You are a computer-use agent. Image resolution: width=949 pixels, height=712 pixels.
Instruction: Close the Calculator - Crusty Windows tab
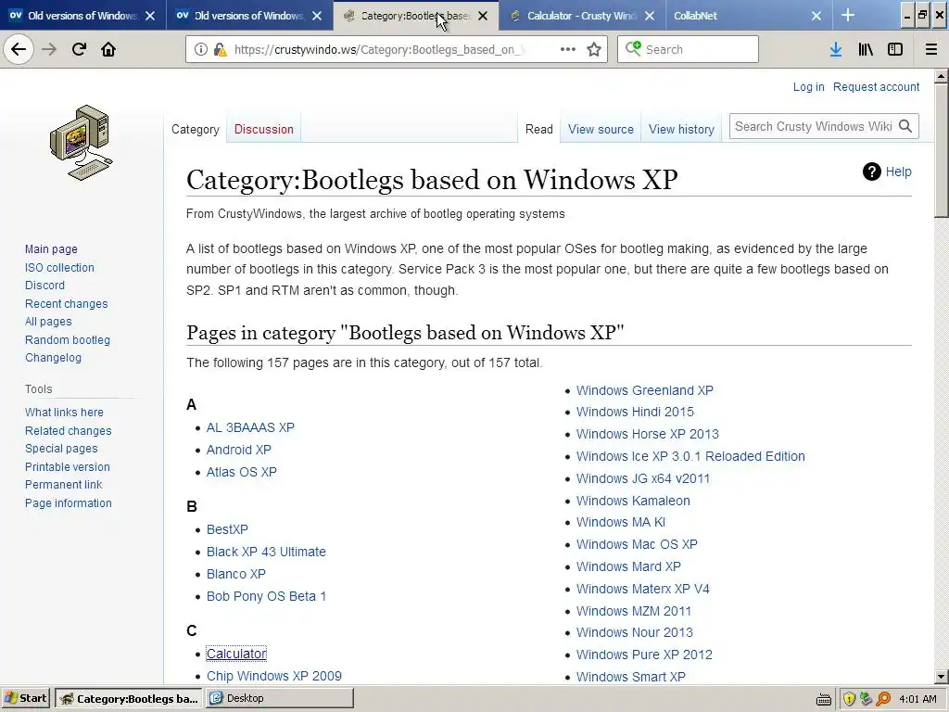650,16
